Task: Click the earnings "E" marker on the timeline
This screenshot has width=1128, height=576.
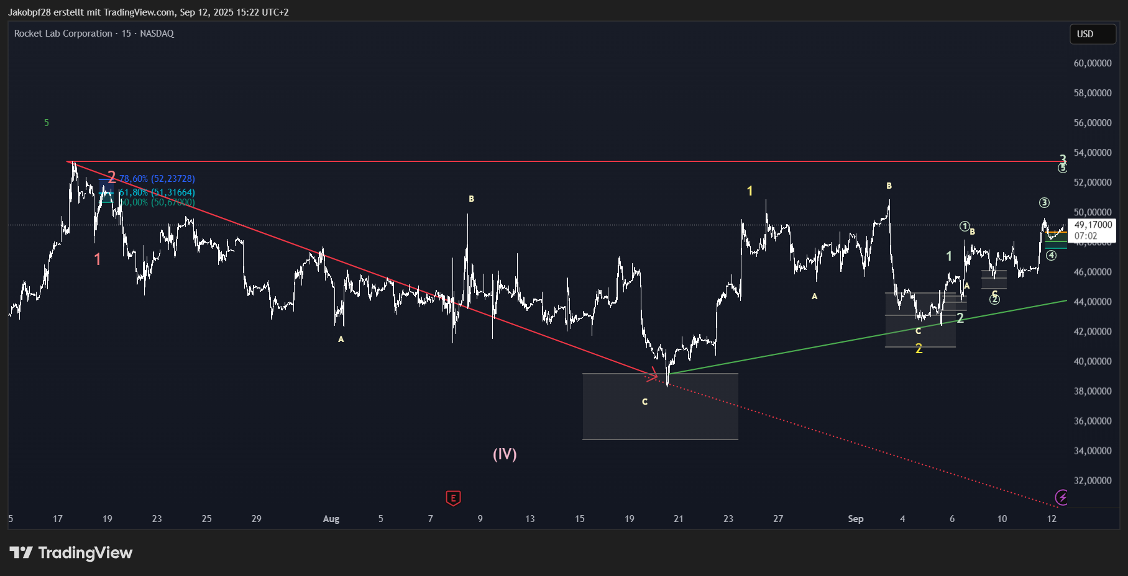Action: tap(453, 498)
